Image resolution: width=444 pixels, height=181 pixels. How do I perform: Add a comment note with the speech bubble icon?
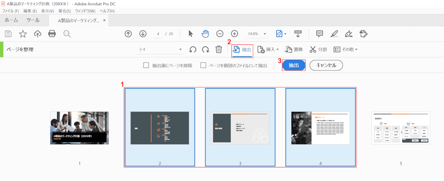click(320, 34)
